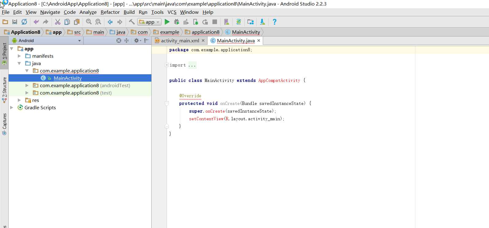489x228 pixels.
Task: Click the Collapse All icon in the project panel
Action: 126,41
